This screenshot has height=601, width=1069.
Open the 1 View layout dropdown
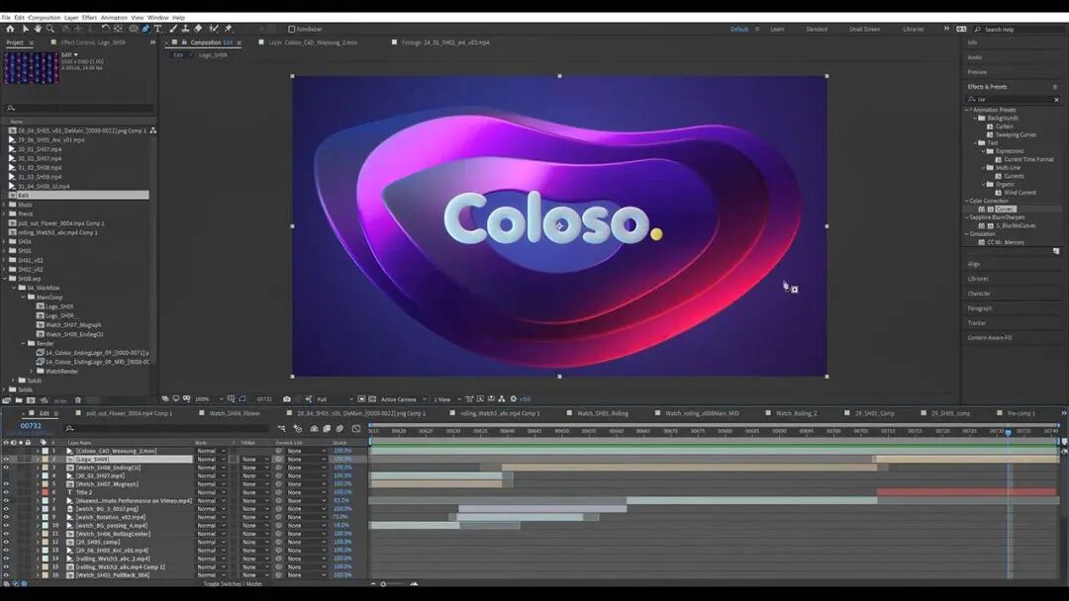click(x=447, y=398)
